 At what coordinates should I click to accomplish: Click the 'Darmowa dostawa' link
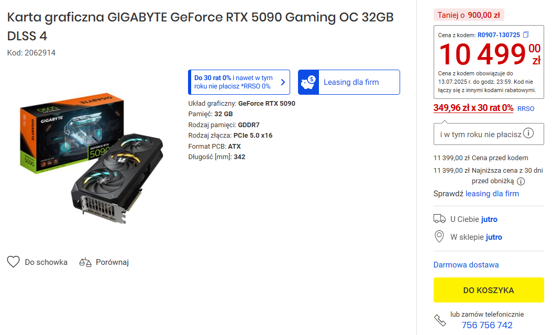pos(466,265)
